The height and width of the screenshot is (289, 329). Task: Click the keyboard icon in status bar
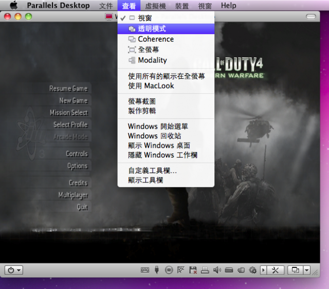click(145, 270)
